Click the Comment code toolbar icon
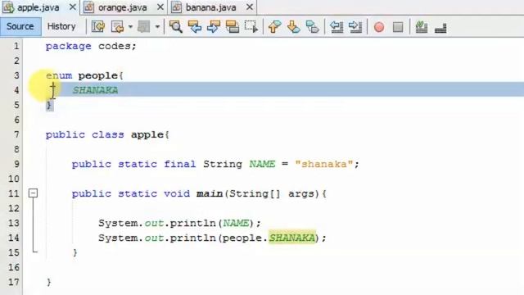 pos(422,27)
